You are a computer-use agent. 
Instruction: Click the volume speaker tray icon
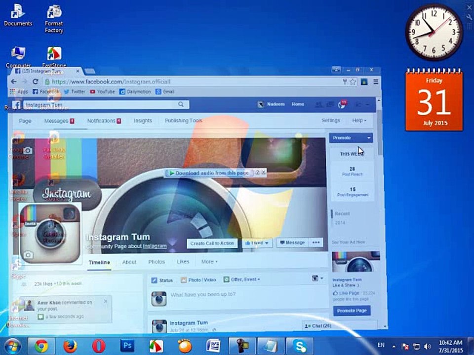pos(427,347)
